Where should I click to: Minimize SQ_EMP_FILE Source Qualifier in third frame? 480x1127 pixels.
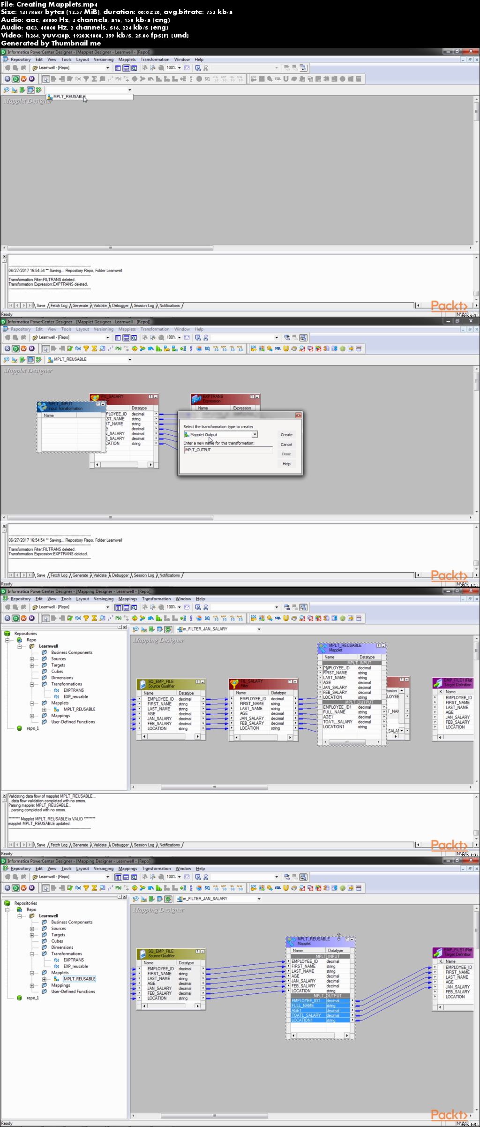203,682
